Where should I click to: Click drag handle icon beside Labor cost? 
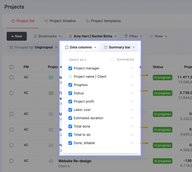(132, 110)
